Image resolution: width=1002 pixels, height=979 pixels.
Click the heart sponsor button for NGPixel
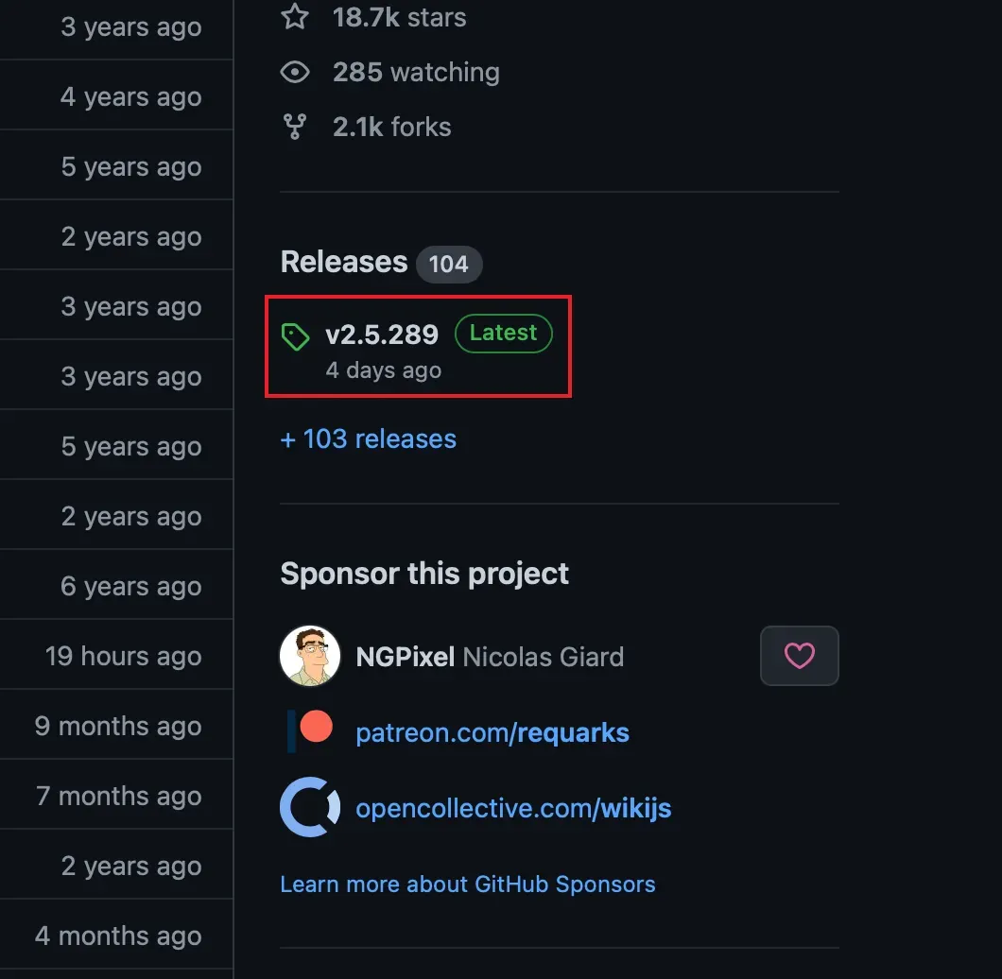(x=800, y=656)
